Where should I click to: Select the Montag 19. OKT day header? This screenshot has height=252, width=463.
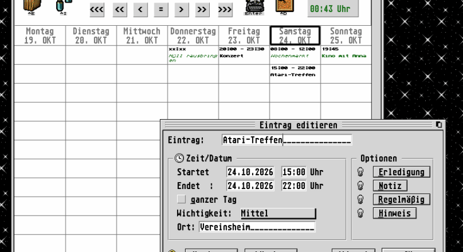[x=40, y=35]
